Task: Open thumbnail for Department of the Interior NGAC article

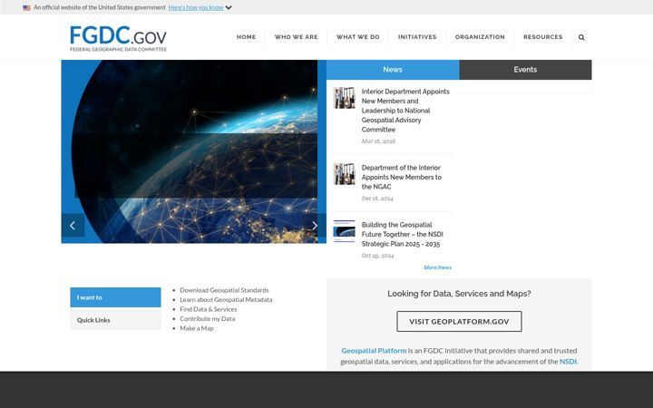Action: click(x=345, y=174)
